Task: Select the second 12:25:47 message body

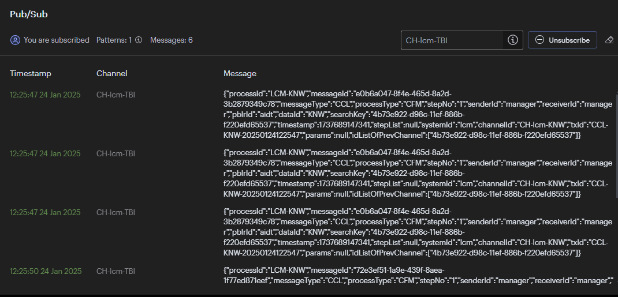Action: [418, 174]
